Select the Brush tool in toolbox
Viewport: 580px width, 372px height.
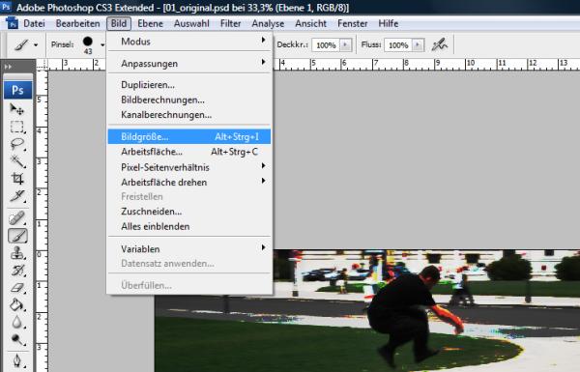[17, 236]
